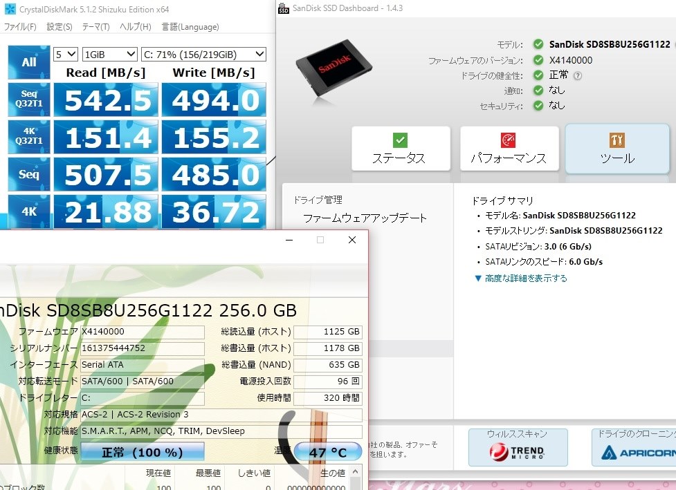Open the Apricorn ドライブのクローニング tile
The width and height of the screenshot is (676, 490).
tap(634, 447)
